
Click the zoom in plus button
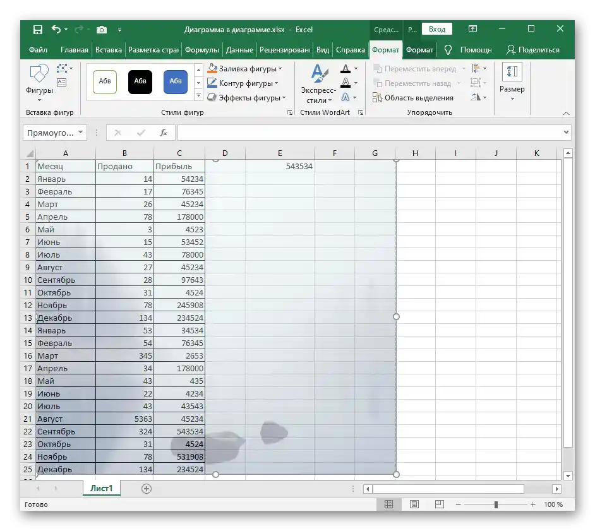[x=532, y=504]
